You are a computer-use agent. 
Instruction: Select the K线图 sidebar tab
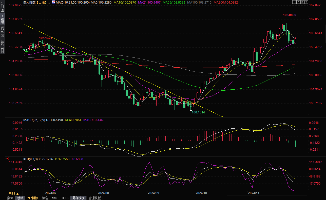pos(2,19)
